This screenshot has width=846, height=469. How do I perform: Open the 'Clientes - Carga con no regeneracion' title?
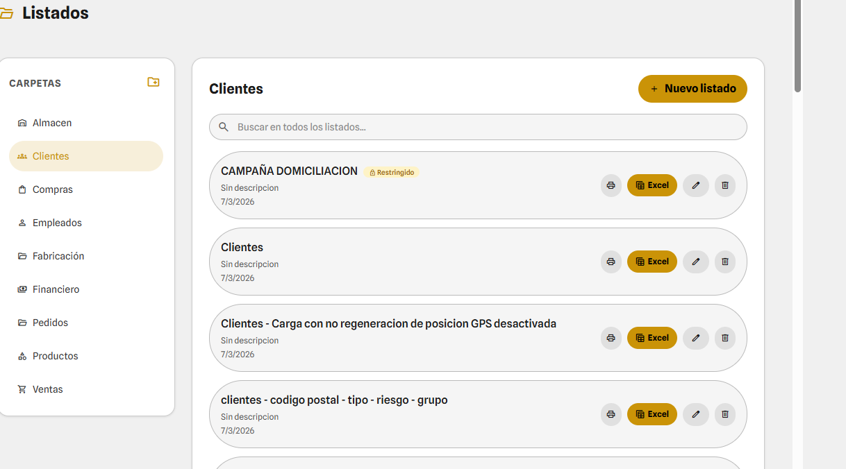(388, 323)
